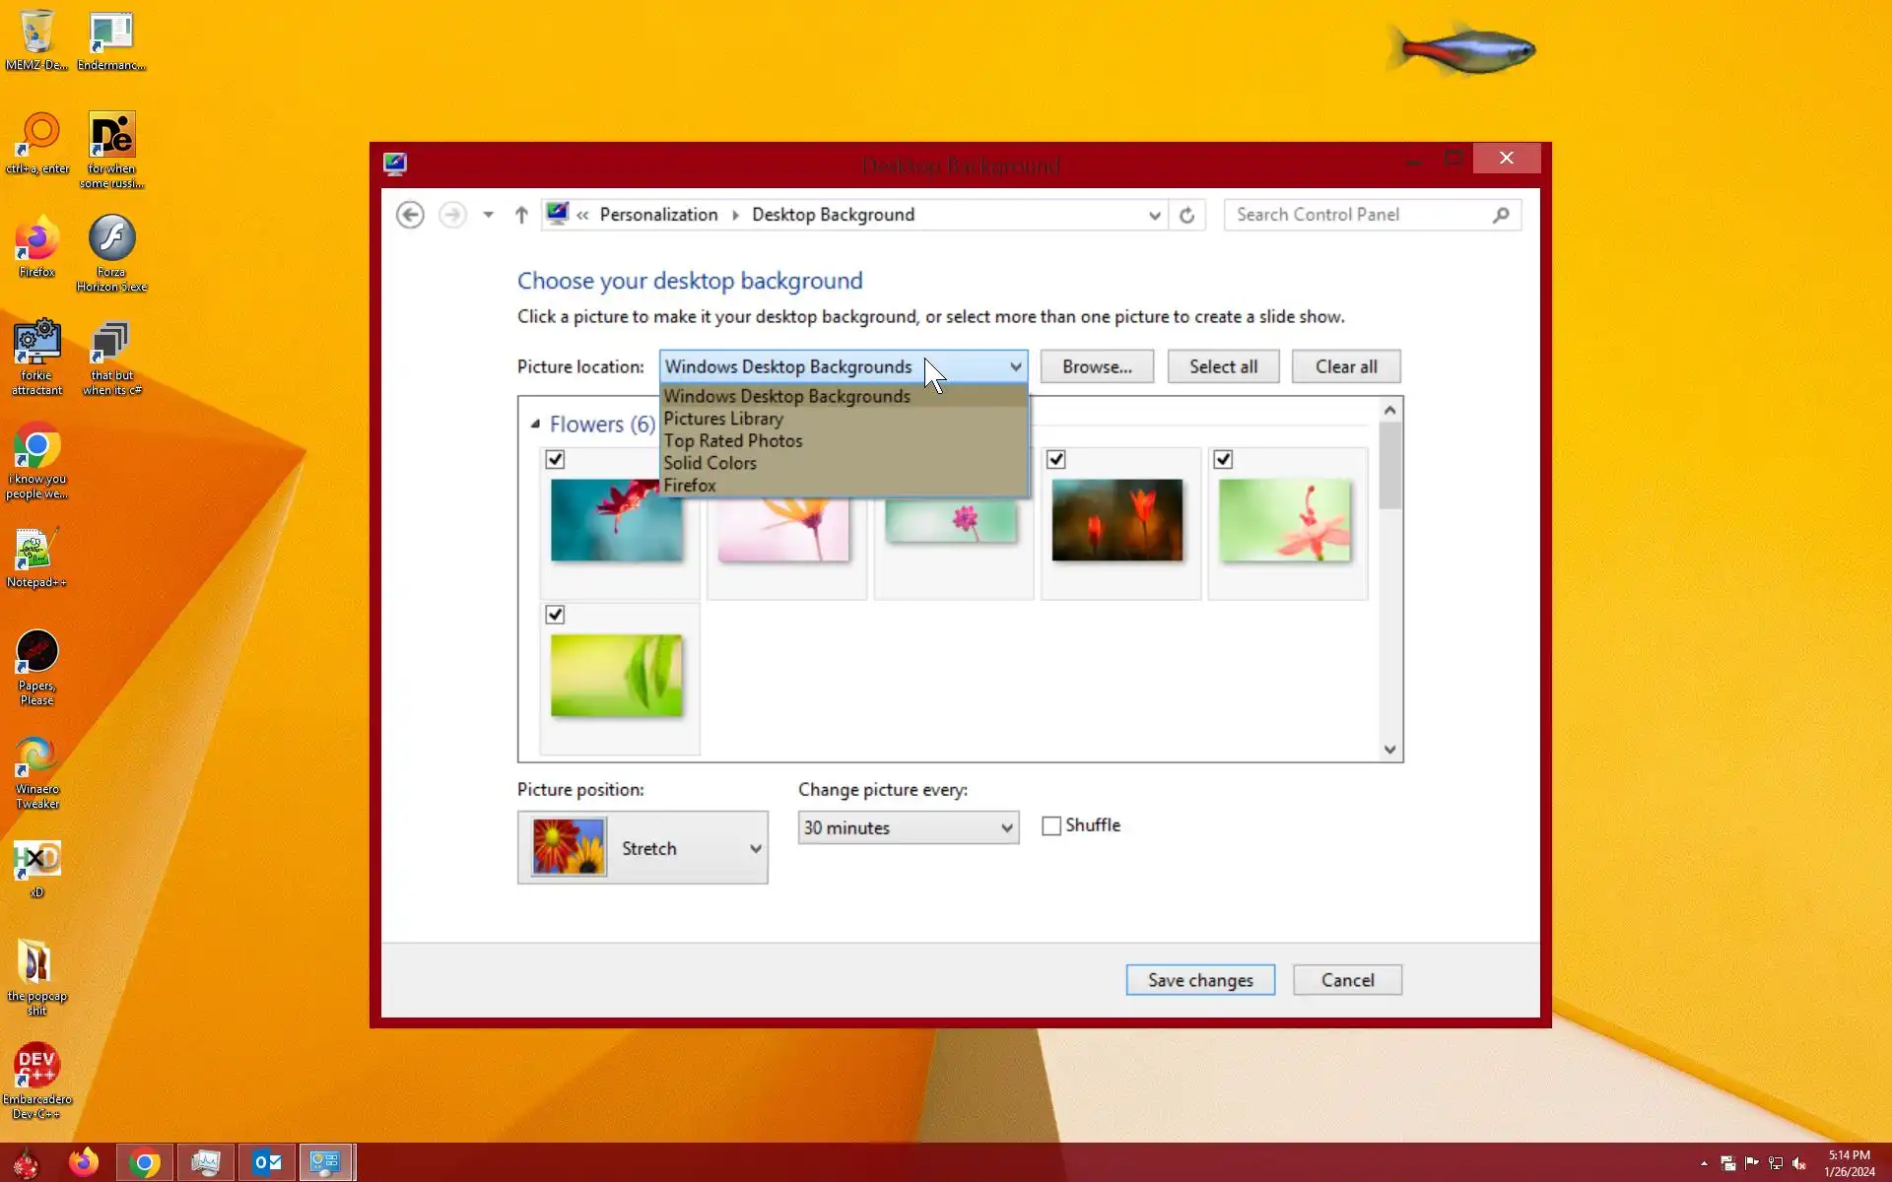1892x1182 pixels.
Task: Click the Back navigation arrow
Action: (x=410, y=215)
